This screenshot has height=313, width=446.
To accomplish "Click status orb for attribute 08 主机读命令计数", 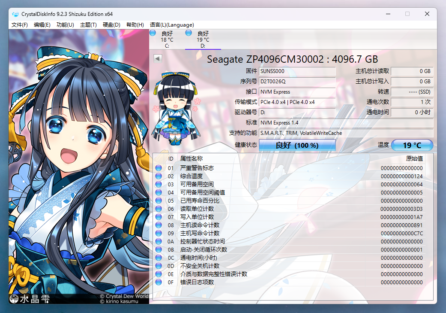I will pos(159,225).
